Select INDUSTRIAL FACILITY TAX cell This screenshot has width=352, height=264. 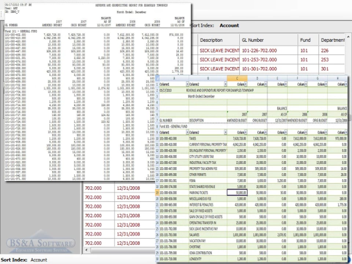pyautogui.click(x=208, y=162)
